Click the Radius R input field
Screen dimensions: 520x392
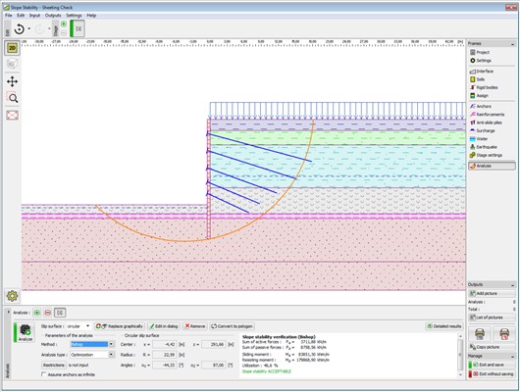(165, 355)
